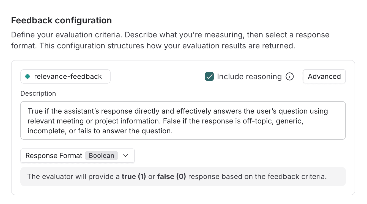Screen dimensions: 367x204
Task: Click the "Response Format" label text
Action: [x=54, y=156]
